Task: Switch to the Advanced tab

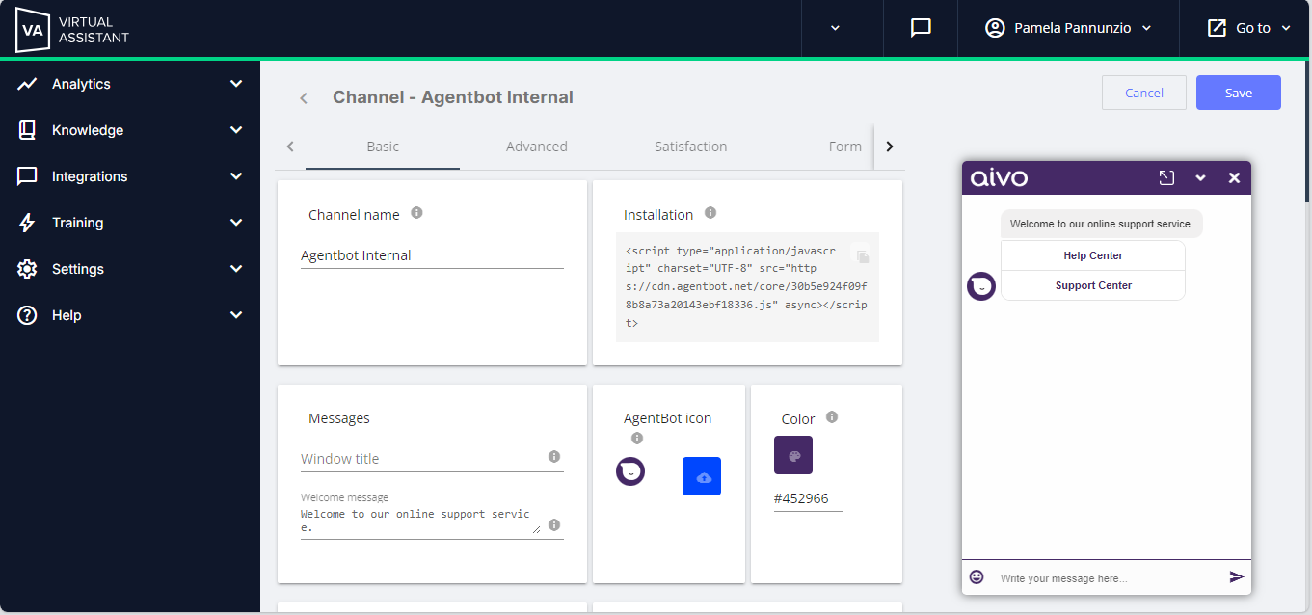Action: point(536,147)
